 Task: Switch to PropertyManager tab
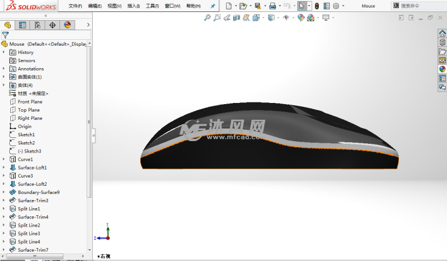[x=22, y=25]
